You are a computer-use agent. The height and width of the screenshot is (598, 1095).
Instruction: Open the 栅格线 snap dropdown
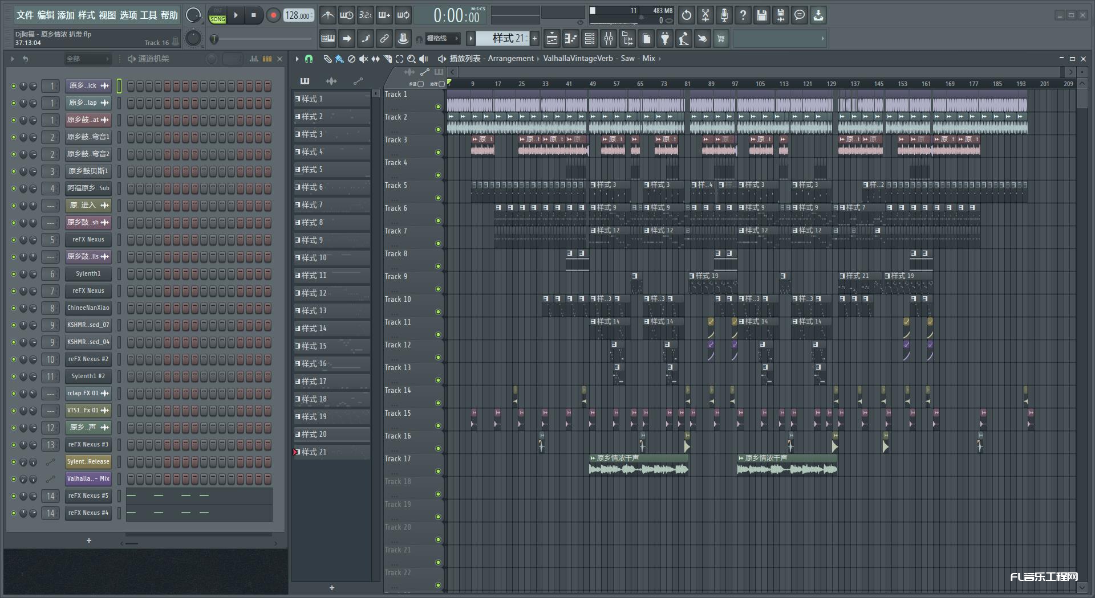coord(443,39)
